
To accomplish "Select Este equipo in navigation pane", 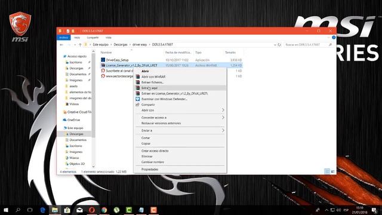I will 75,128.
